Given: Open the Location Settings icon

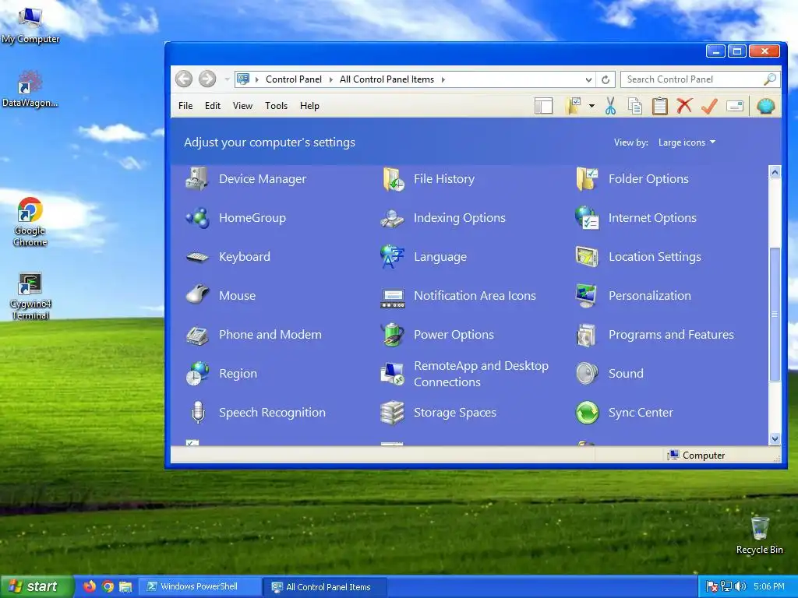Looking at the screenshot, I should [x=587, y=257].
